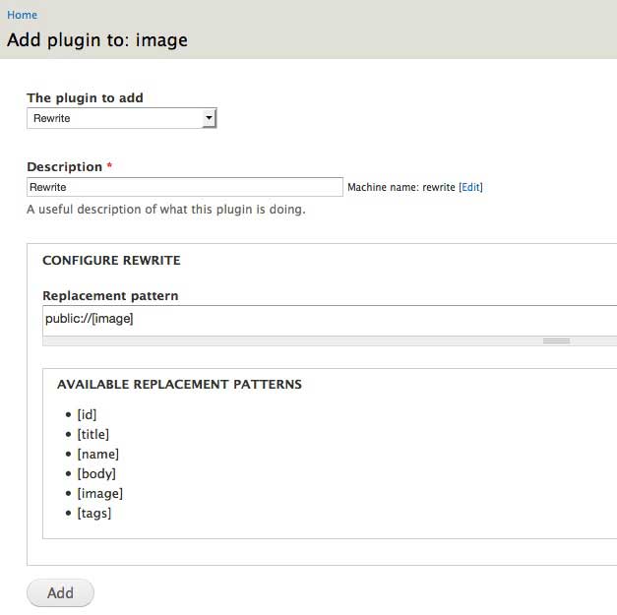
Task: Click the page title Add plugin to: image
Action: pos(97,40)
